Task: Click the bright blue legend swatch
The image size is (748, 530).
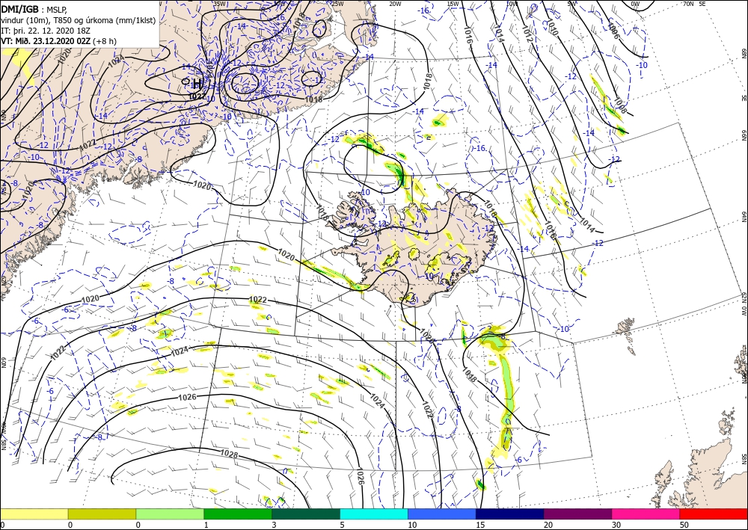Action: [x=442, y=514]
